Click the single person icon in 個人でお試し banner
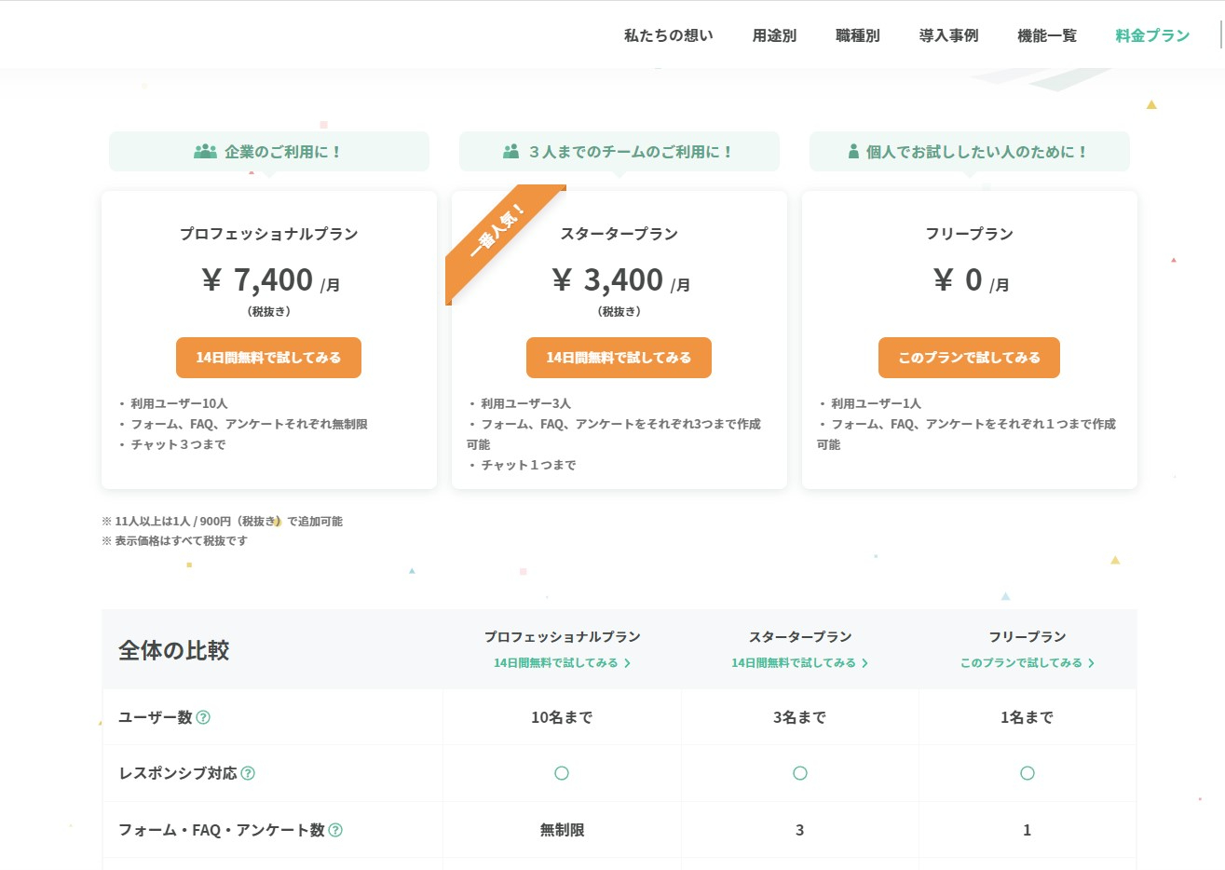This screenshot has height=870, width=1225. [x=853, y=151]
